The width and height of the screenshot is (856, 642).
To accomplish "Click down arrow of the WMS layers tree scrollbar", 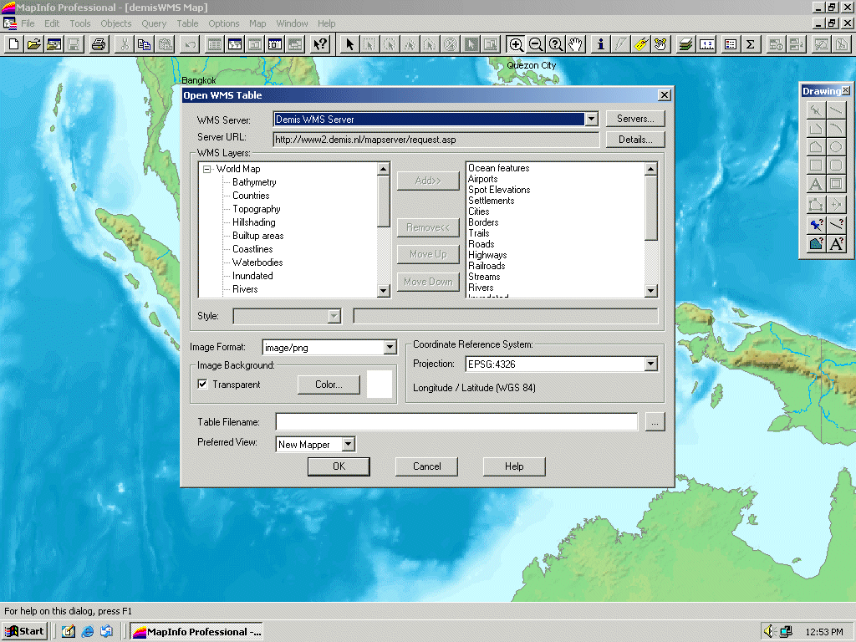I will coord(383,290).
